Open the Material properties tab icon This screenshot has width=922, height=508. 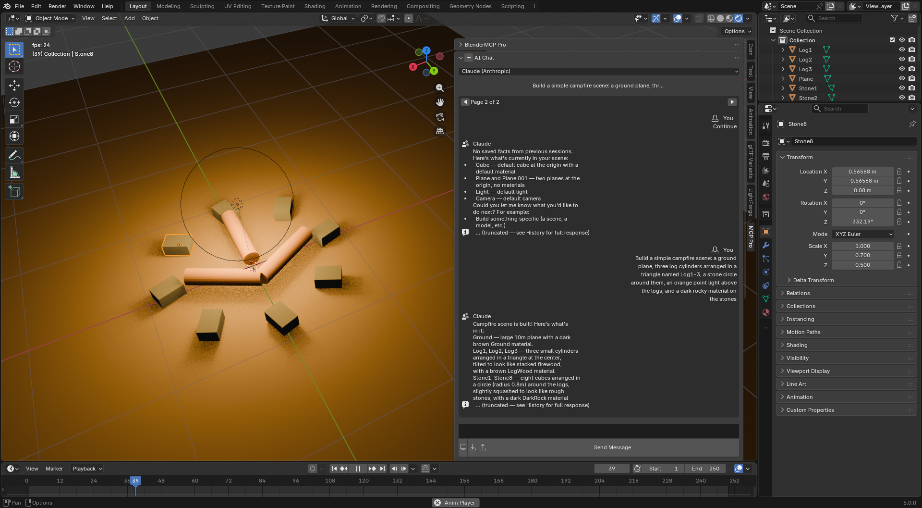tap(766, 312)
